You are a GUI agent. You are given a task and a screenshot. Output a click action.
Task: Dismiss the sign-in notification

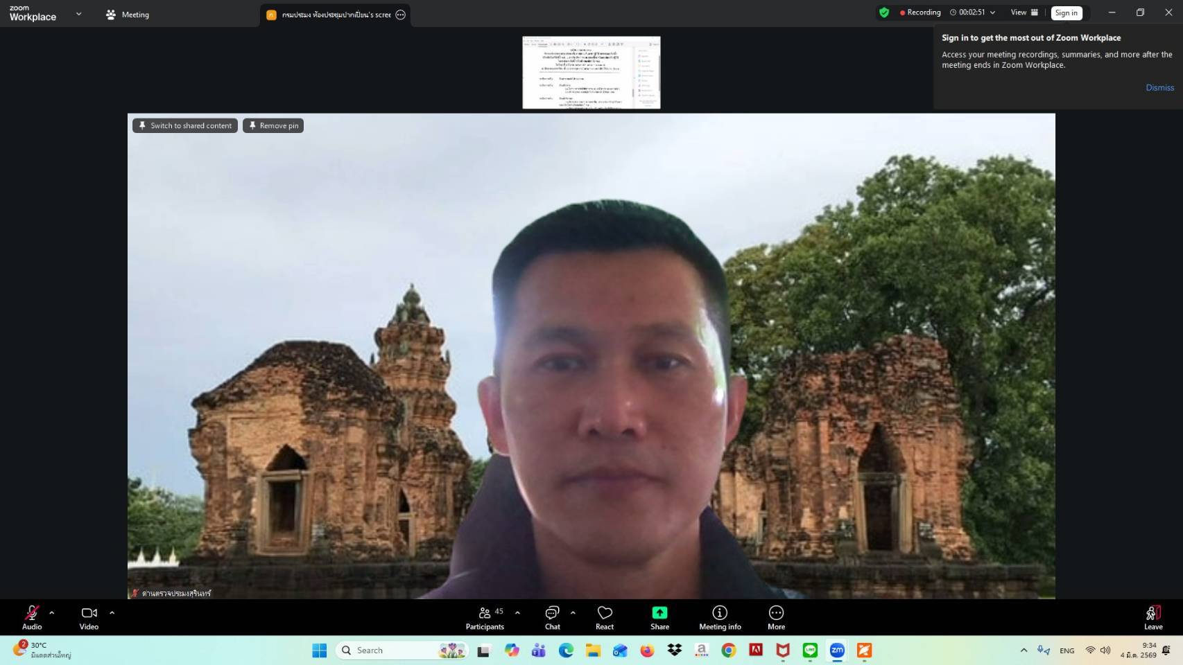click(1159, 87)
